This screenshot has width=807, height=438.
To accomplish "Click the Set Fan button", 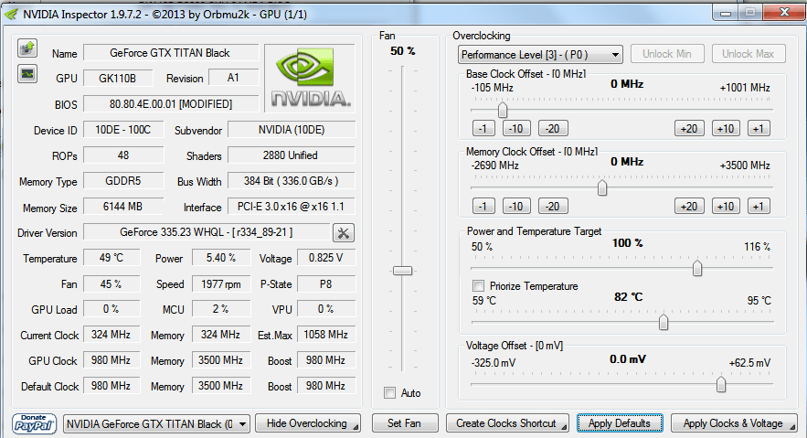I will 405,423.
